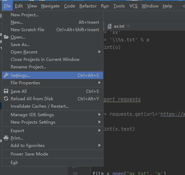This screenshot has width=185, height=175.
Task: Open the Help menu
Action: click(x=167, y=6)
